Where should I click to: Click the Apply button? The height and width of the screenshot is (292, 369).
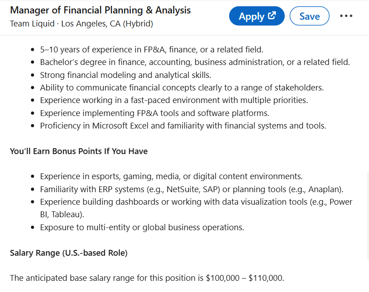pos(257,16)
